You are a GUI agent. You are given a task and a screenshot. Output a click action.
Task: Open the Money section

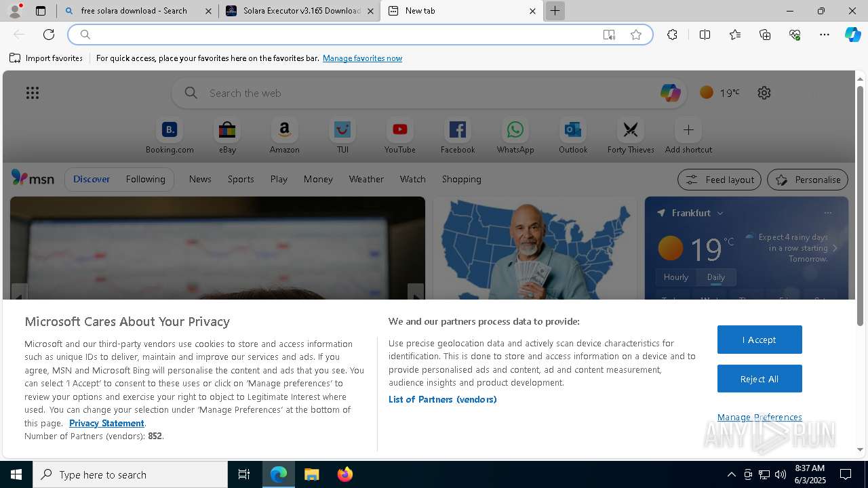pyautogui.click(x=318, y=179)
